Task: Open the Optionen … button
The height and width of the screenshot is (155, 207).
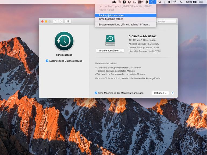Action: point(160,93)
